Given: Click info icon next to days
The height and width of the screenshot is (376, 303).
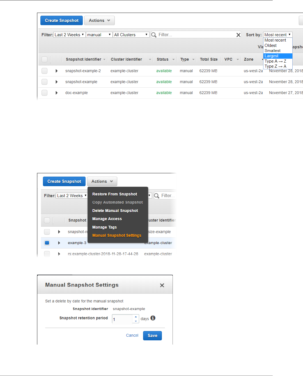Looking at the screenshot, I should point(153,318).
